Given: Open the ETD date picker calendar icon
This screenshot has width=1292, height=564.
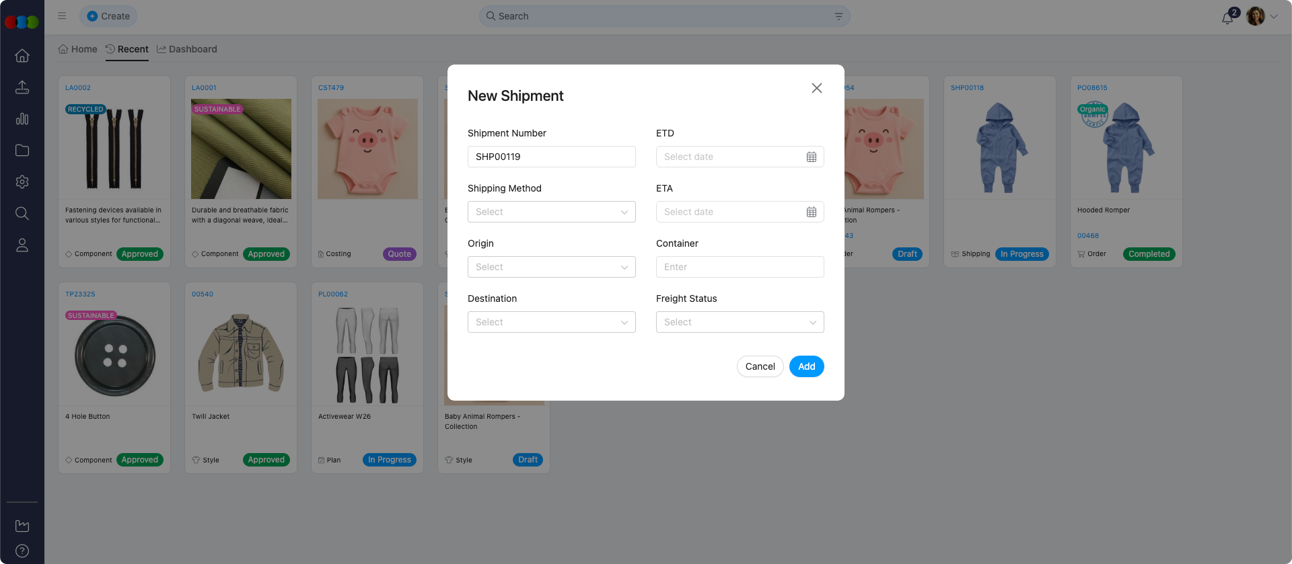Looking at the screenshot, I should (x=812, y=157).
